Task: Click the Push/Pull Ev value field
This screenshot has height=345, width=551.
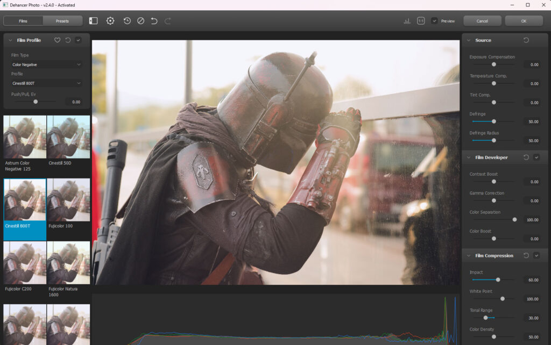Action: click(x=74, y=102)
